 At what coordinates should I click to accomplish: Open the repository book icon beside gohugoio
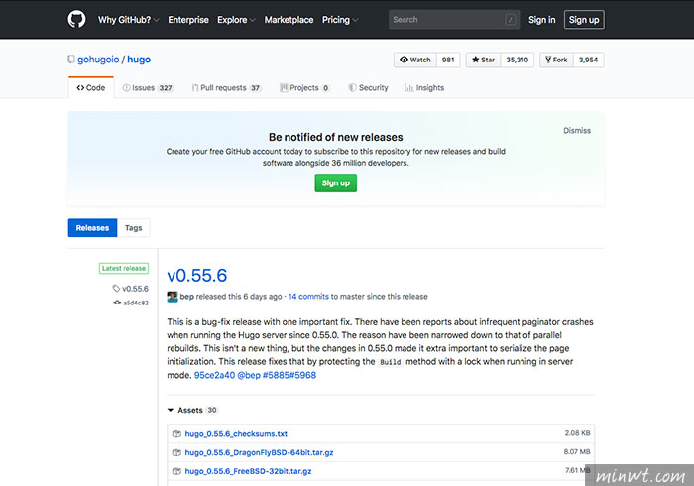tap(70, 60)
